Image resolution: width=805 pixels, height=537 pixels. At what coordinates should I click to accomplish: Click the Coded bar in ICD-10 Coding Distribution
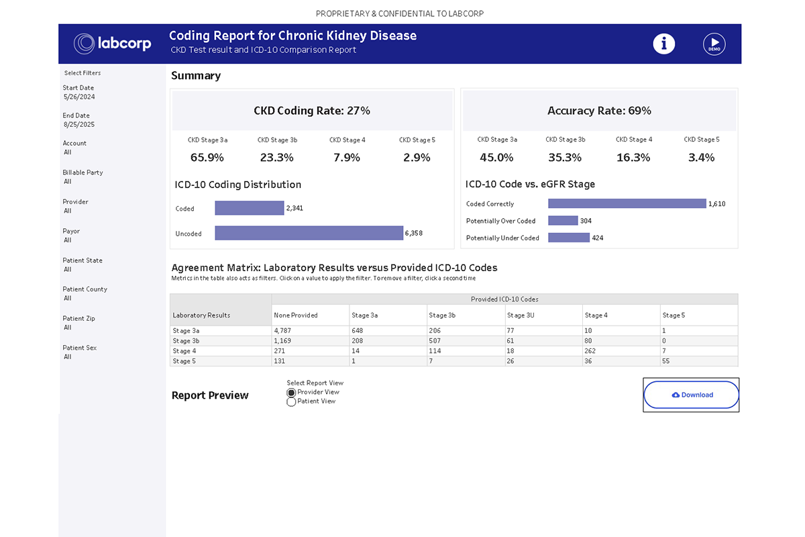tap(248, 208)
